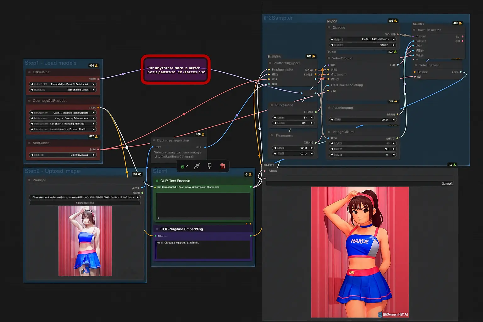
Task: Click the bottom value row showing 0 in Napgt Cilurnl
Action: [363, 155]
